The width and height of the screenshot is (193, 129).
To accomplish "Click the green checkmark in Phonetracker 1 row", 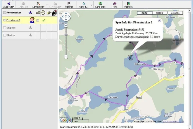I will [44, 20].
